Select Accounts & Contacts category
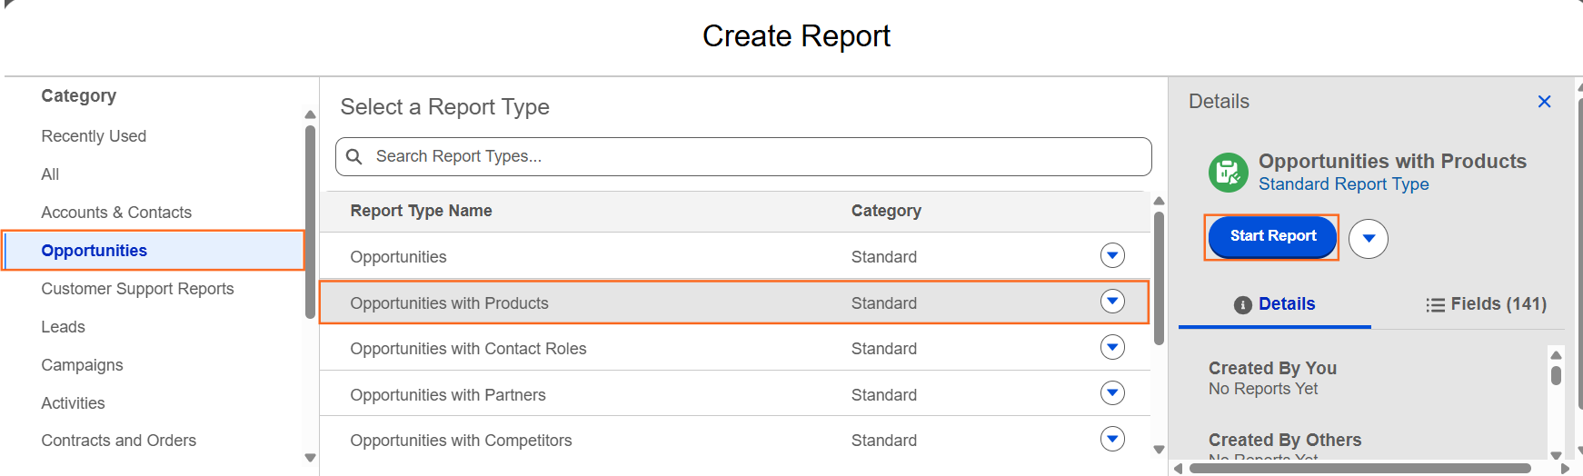The height and width of the screenshot is (476, 1583). (116, 213)
